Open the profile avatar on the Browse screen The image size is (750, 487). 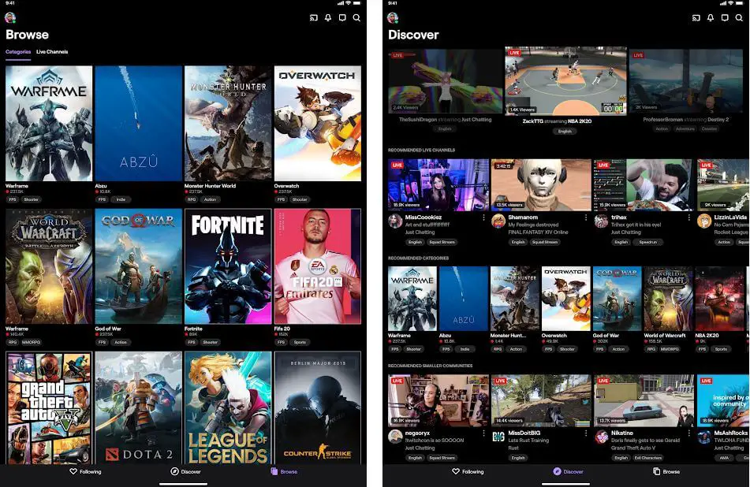click(10, 17)
